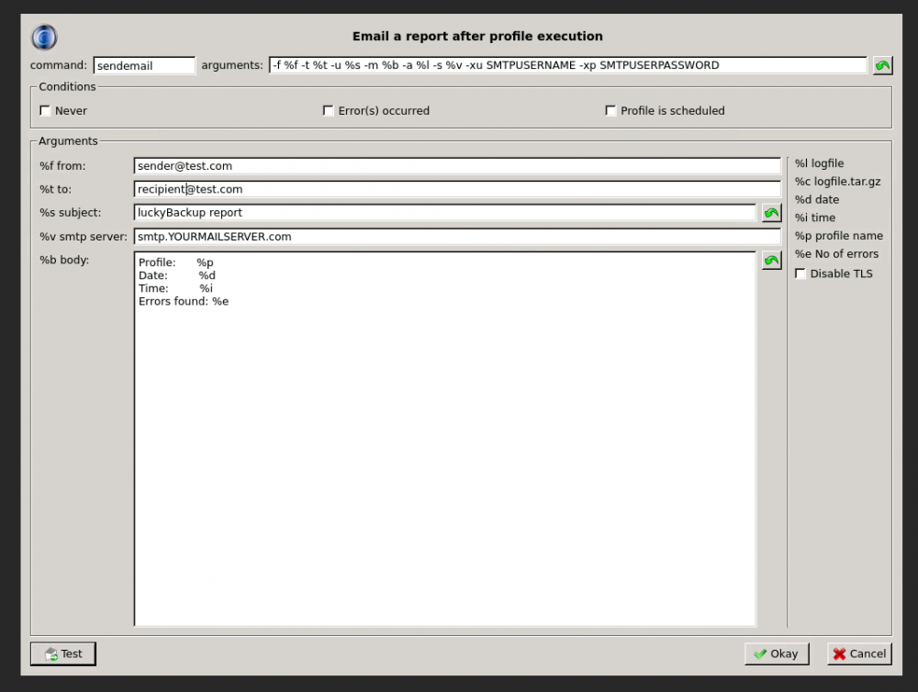The image size is (918, 692).
Task: Click the '%b body:' label
Action: tap(64, 260)
